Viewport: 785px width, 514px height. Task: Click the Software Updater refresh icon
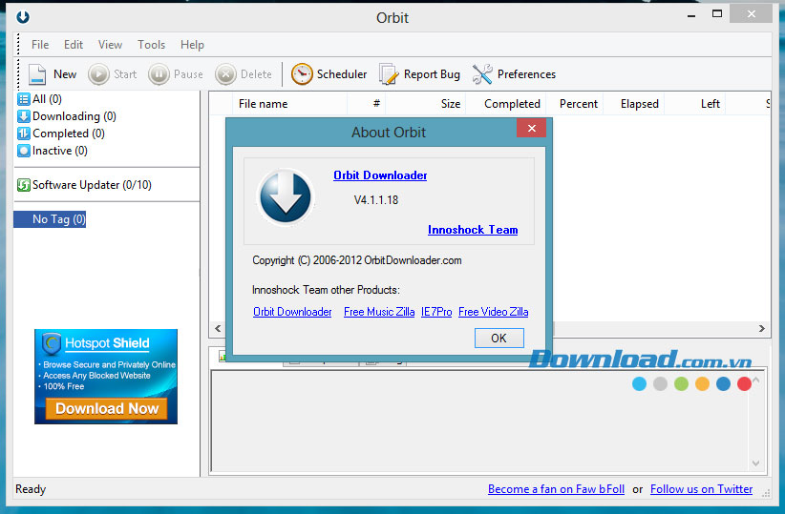24,185
